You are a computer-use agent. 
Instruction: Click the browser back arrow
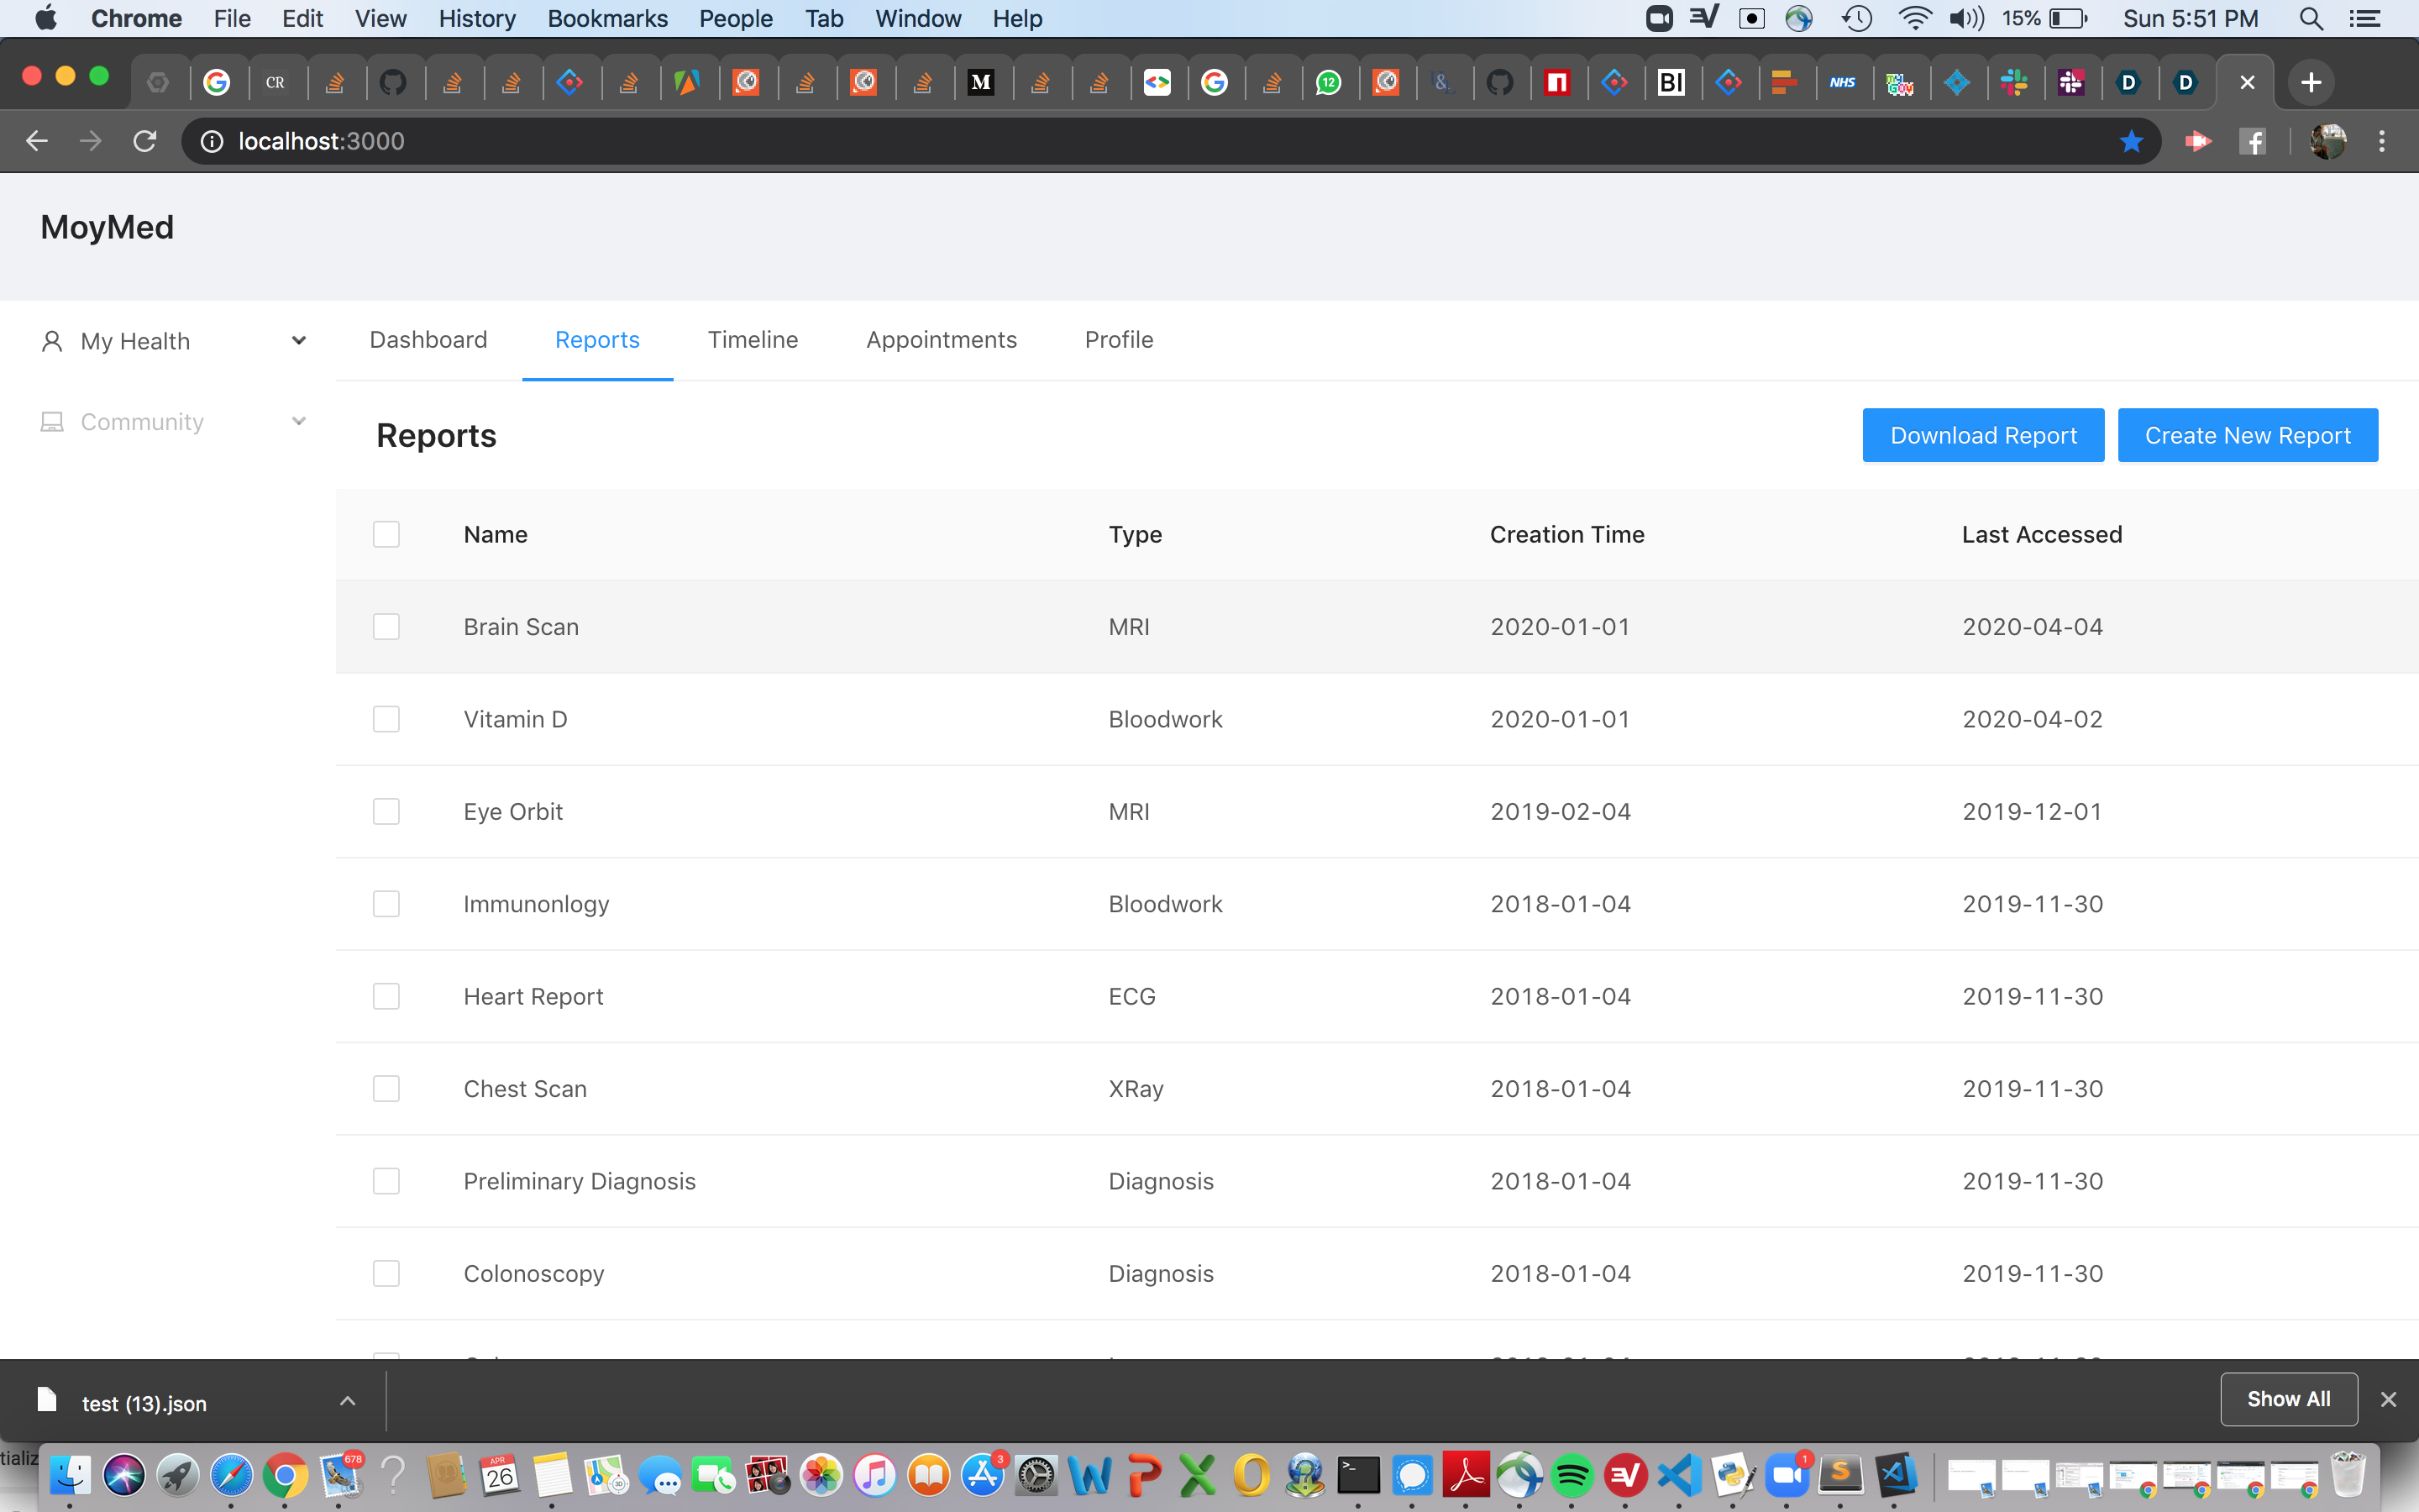(x=37, y=141)
